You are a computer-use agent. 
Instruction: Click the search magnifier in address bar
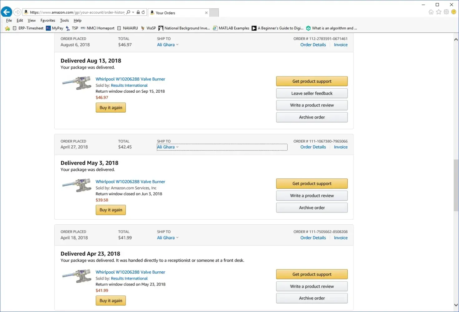coord(128,12)
